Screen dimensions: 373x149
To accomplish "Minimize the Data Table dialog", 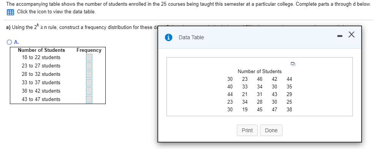I will pos(340,36).
